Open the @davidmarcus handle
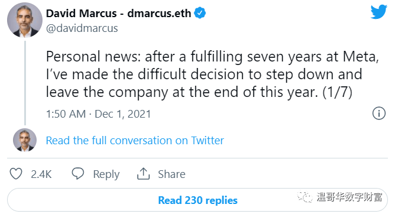The width and height of the screenshot is (395, 214). tap(82, 28)
